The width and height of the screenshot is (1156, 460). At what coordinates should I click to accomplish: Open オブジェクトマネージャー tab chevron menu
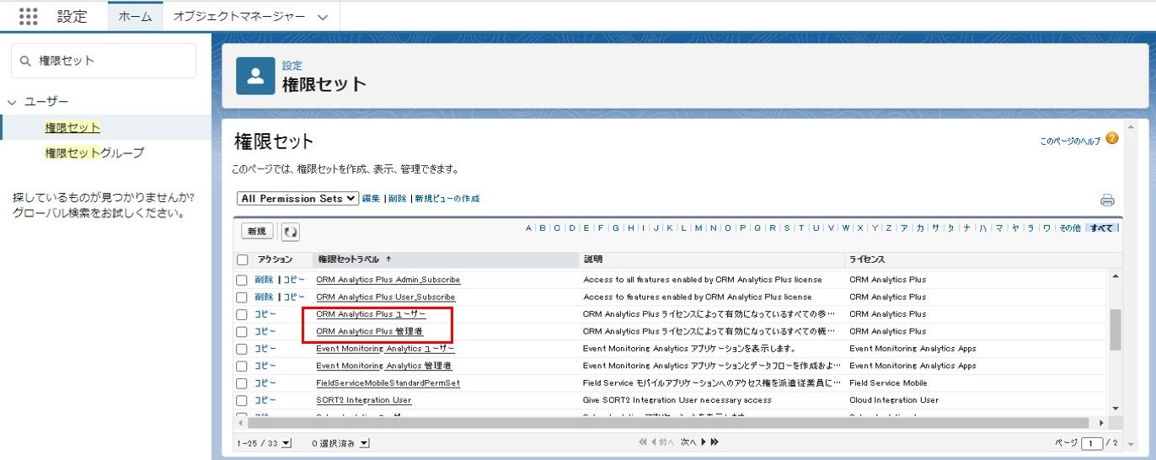[x=324, y=17]
